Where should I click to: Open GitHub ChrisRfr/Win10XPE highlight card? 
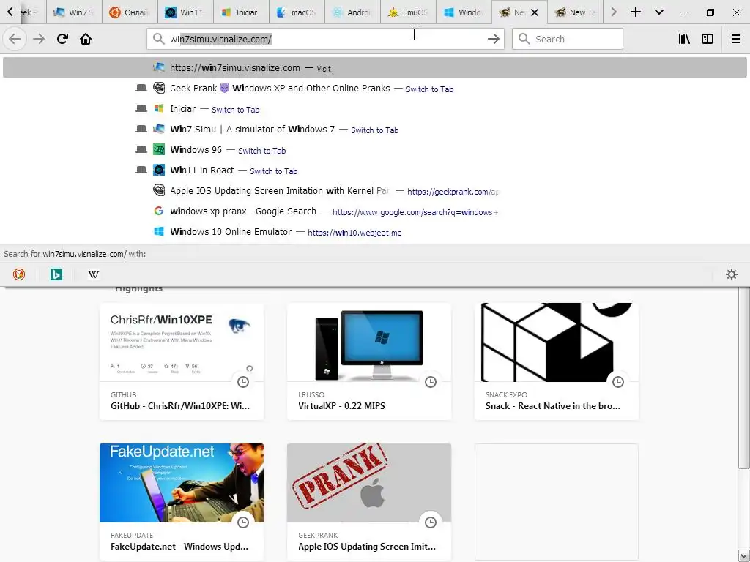click(x=182, y=361)
